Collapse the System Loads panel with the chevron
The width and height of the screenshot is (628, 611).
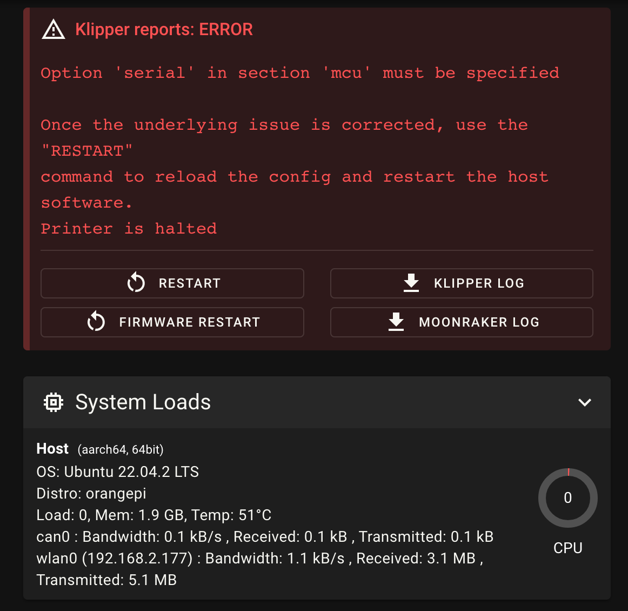[x=584, y=402]
